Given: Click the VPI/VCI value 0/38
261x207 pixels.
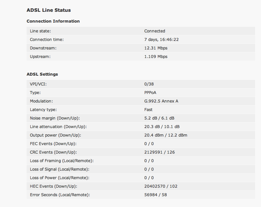Looking at the screenshot, I should click(x=149, y=84).
